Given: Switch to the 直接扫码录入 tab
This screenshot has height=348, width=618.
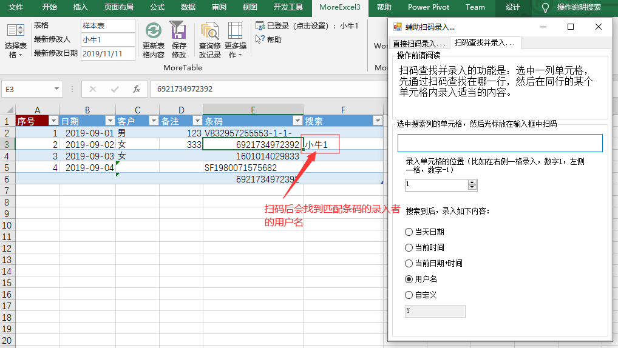Looking at the screenshot, I should [x=419, y=43].
